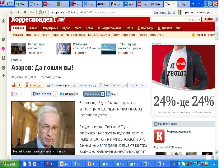The image size is (224, 168).
Task: Click the Facebook like button
Action: pos(42,94)
